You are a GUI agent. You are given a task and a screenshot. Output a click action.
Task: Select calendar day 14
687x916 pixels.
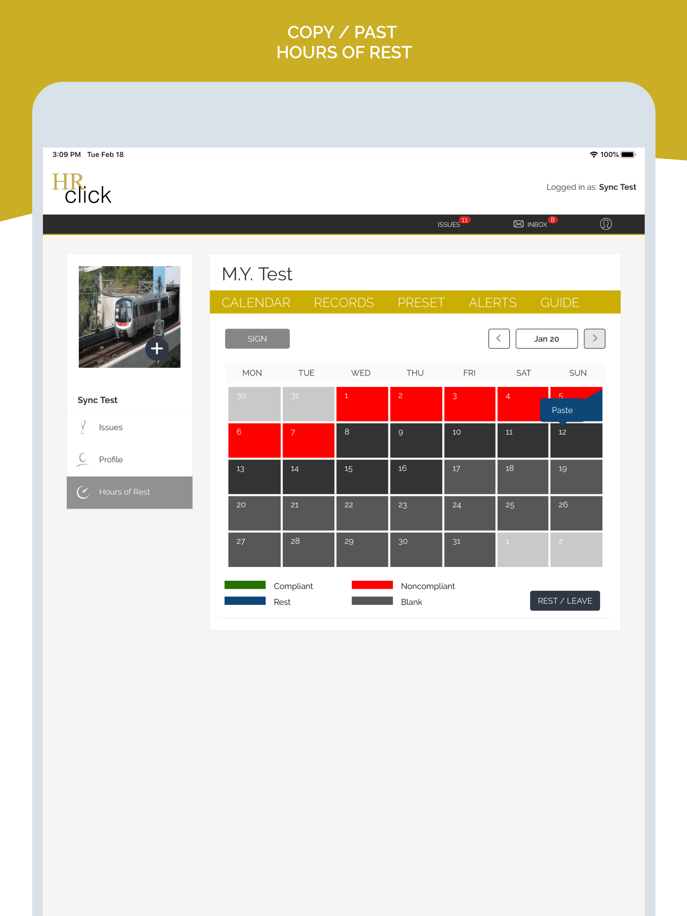coord(308,477)
